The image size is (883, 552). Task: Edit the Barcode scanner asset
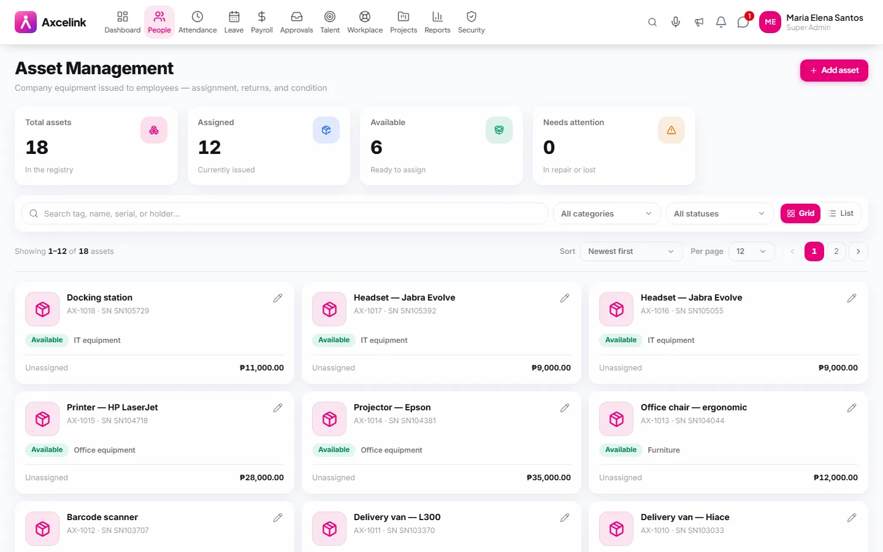(x=278, y=518)
